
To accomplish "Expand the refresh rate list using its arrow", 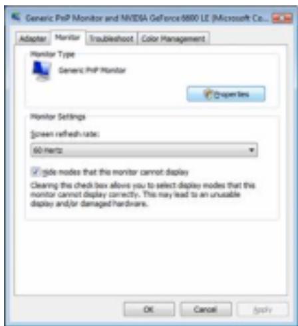I will coord(251,150).
